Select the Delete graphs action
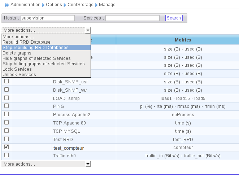 click(x=17, y=53)
